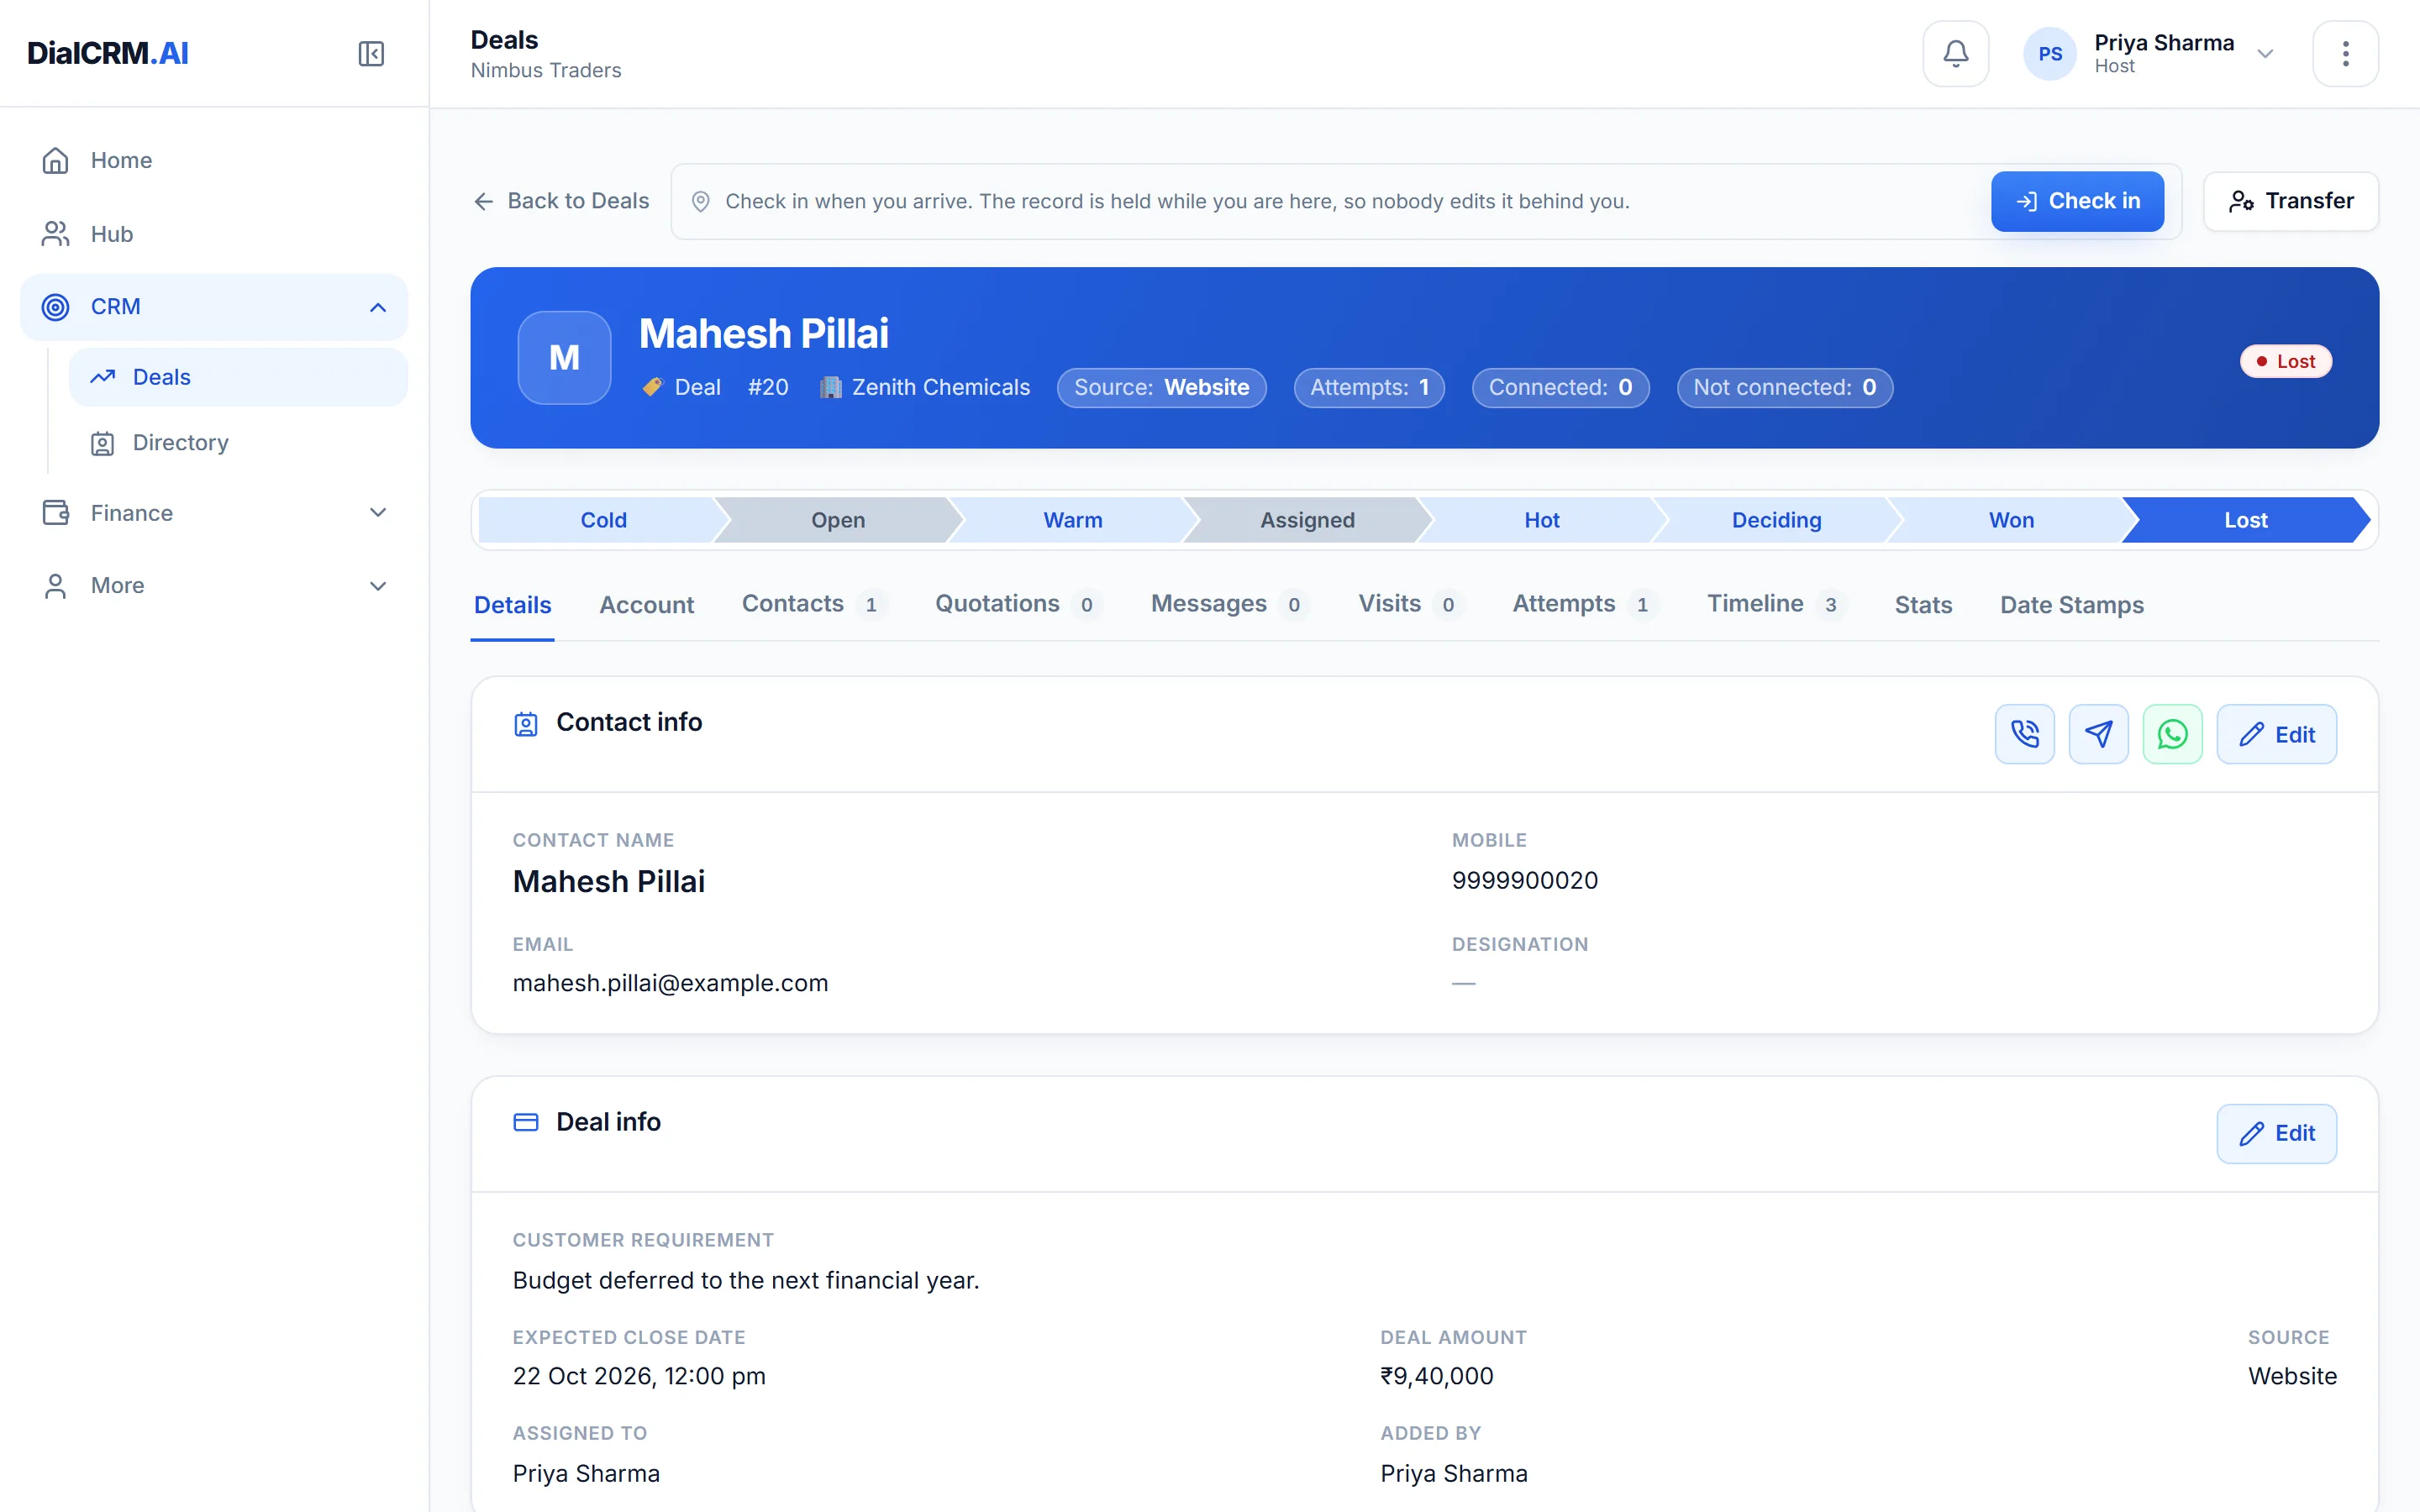Open the Messages tab
The height and width of the screenshot is (1512, 2420).
(x=1229, y=604)
